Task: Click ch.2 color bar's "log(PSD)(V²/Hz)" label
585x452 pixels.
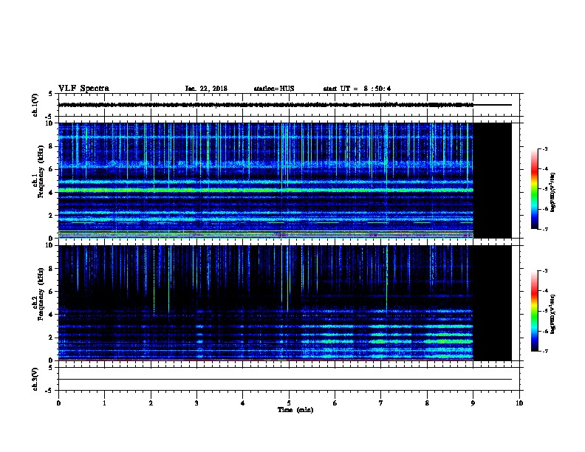Action: [x=552, y=314]
